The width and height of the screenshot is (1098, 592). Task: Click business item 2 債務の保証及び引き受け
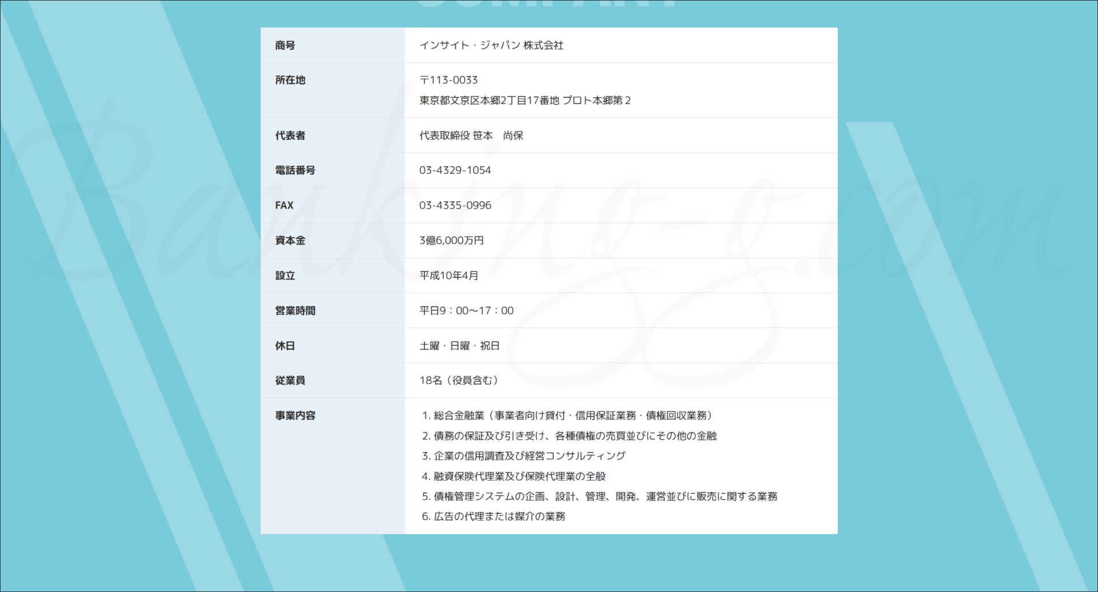coord(569,436)
